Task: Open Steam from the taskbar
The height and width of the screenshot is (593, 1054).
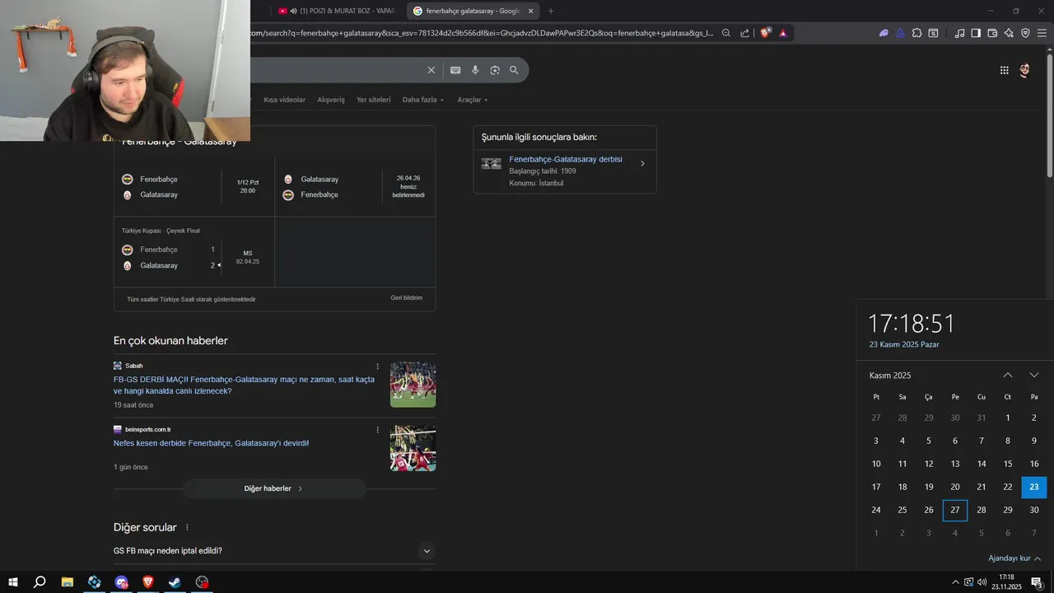Action: [175, 582]
